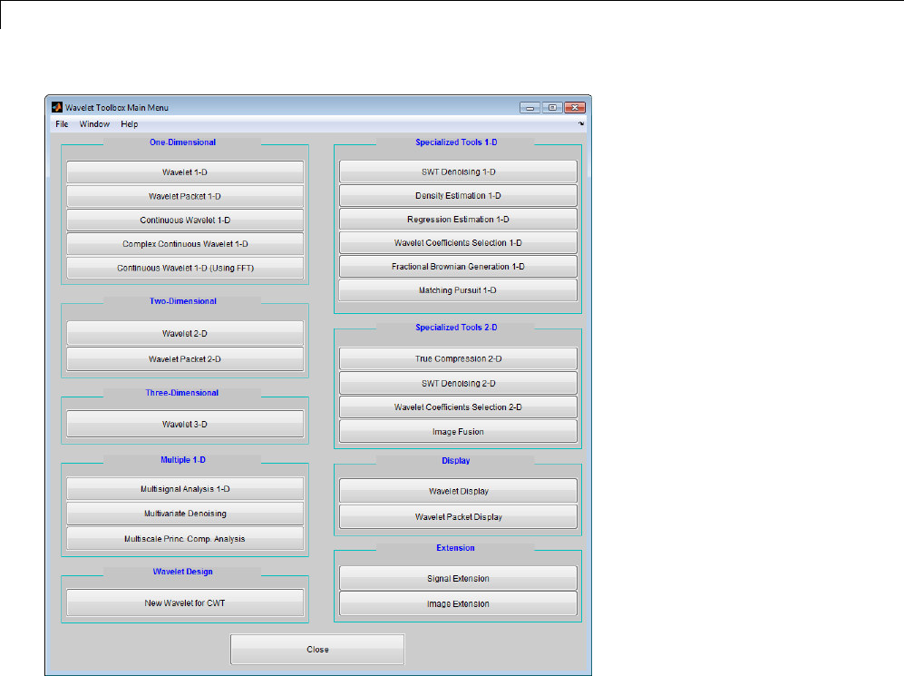The height and width of the screenshot is (676, 904).
Task: Click the Wavelet Design heading
Action: tap(183, 572)
